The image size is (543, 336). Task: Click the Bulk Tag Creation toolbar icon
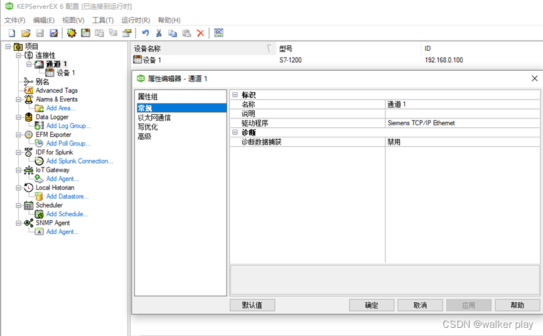tap(127, 33)
